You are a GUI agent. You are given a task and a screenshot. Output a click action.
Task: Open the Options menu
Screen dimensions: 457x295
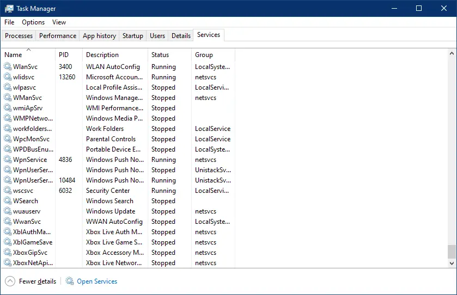tap(33, 22)
